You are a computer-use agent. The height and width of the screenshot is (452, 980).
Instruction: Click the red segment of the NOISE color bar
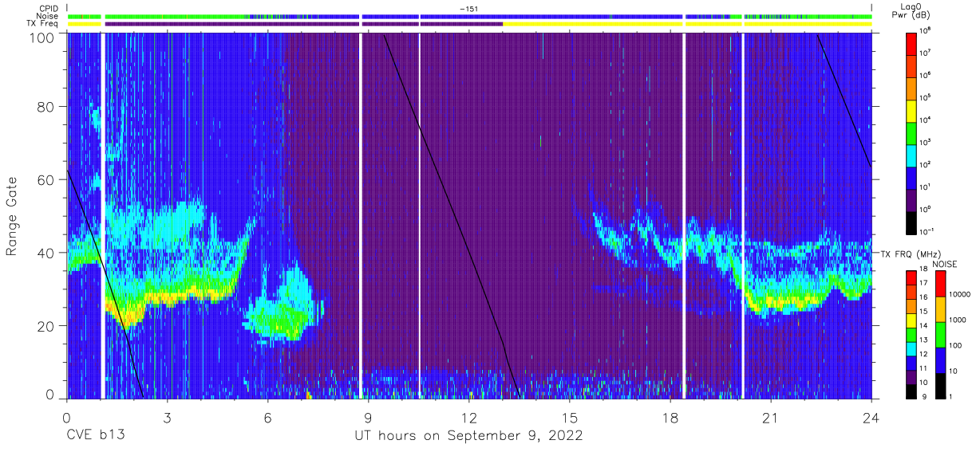pyautogui.click(x=941, y=284)
